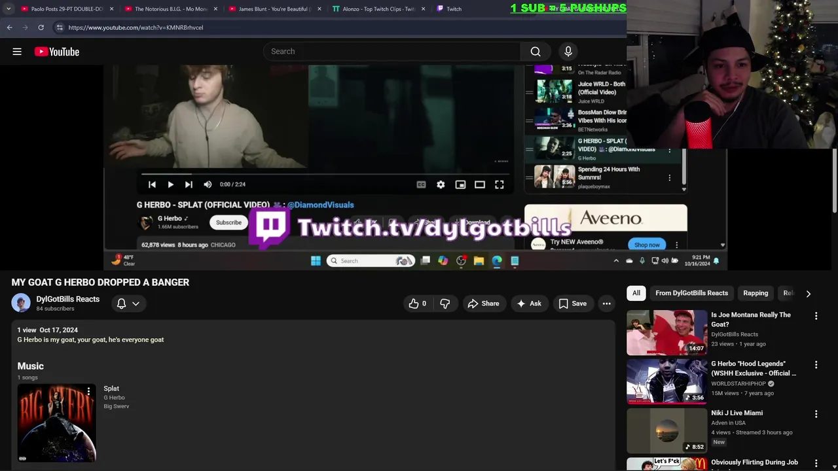Expand hidden system tray icons chevron

616,261
